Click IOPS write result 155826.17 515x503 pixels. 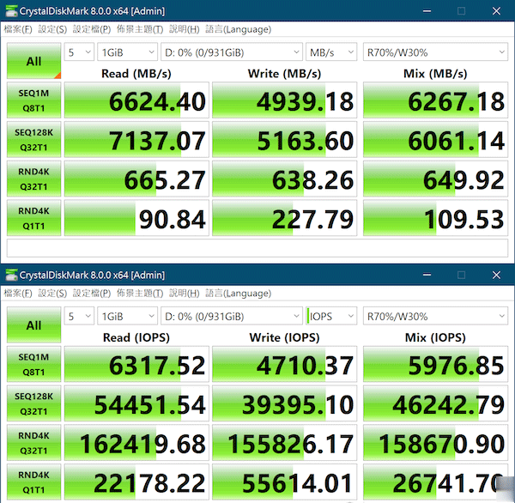tap(284, 443)
